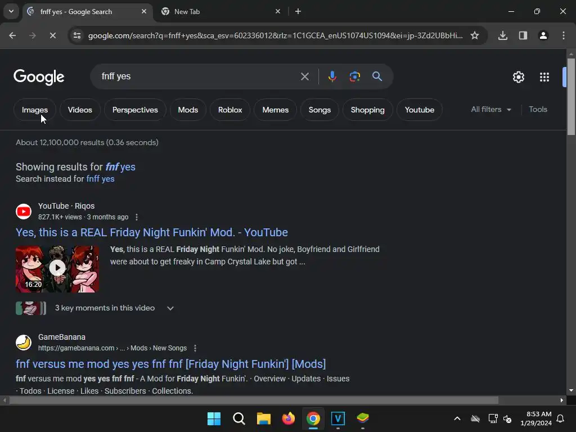Viewport: 576px width, 432px height.
Task: Show hidden system tray icons
Action: pyautogui.click(x=457, y=418)
